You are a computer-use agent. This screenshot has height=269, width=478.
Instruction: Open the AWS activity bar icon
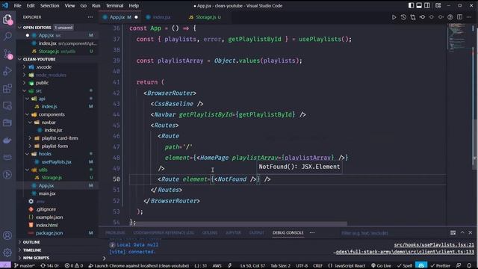7,158
